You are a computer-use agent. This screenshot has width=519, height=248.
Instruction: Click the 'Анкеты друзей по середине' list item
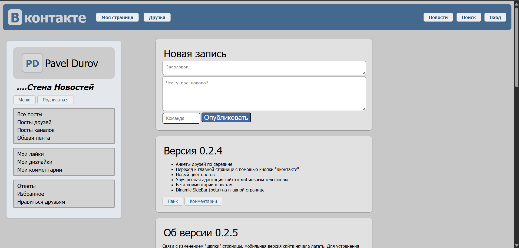204,164
